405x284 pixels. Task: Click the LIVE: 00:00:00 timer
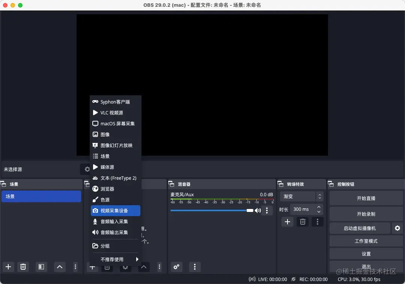pyautogui.click(x=273, y=279)
